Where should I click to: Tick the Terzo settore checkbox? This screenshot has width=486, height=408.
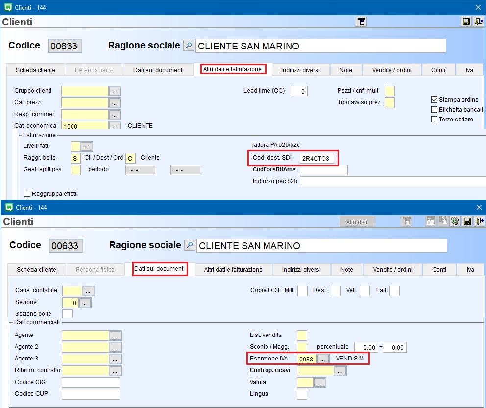[x=434, y=120]
